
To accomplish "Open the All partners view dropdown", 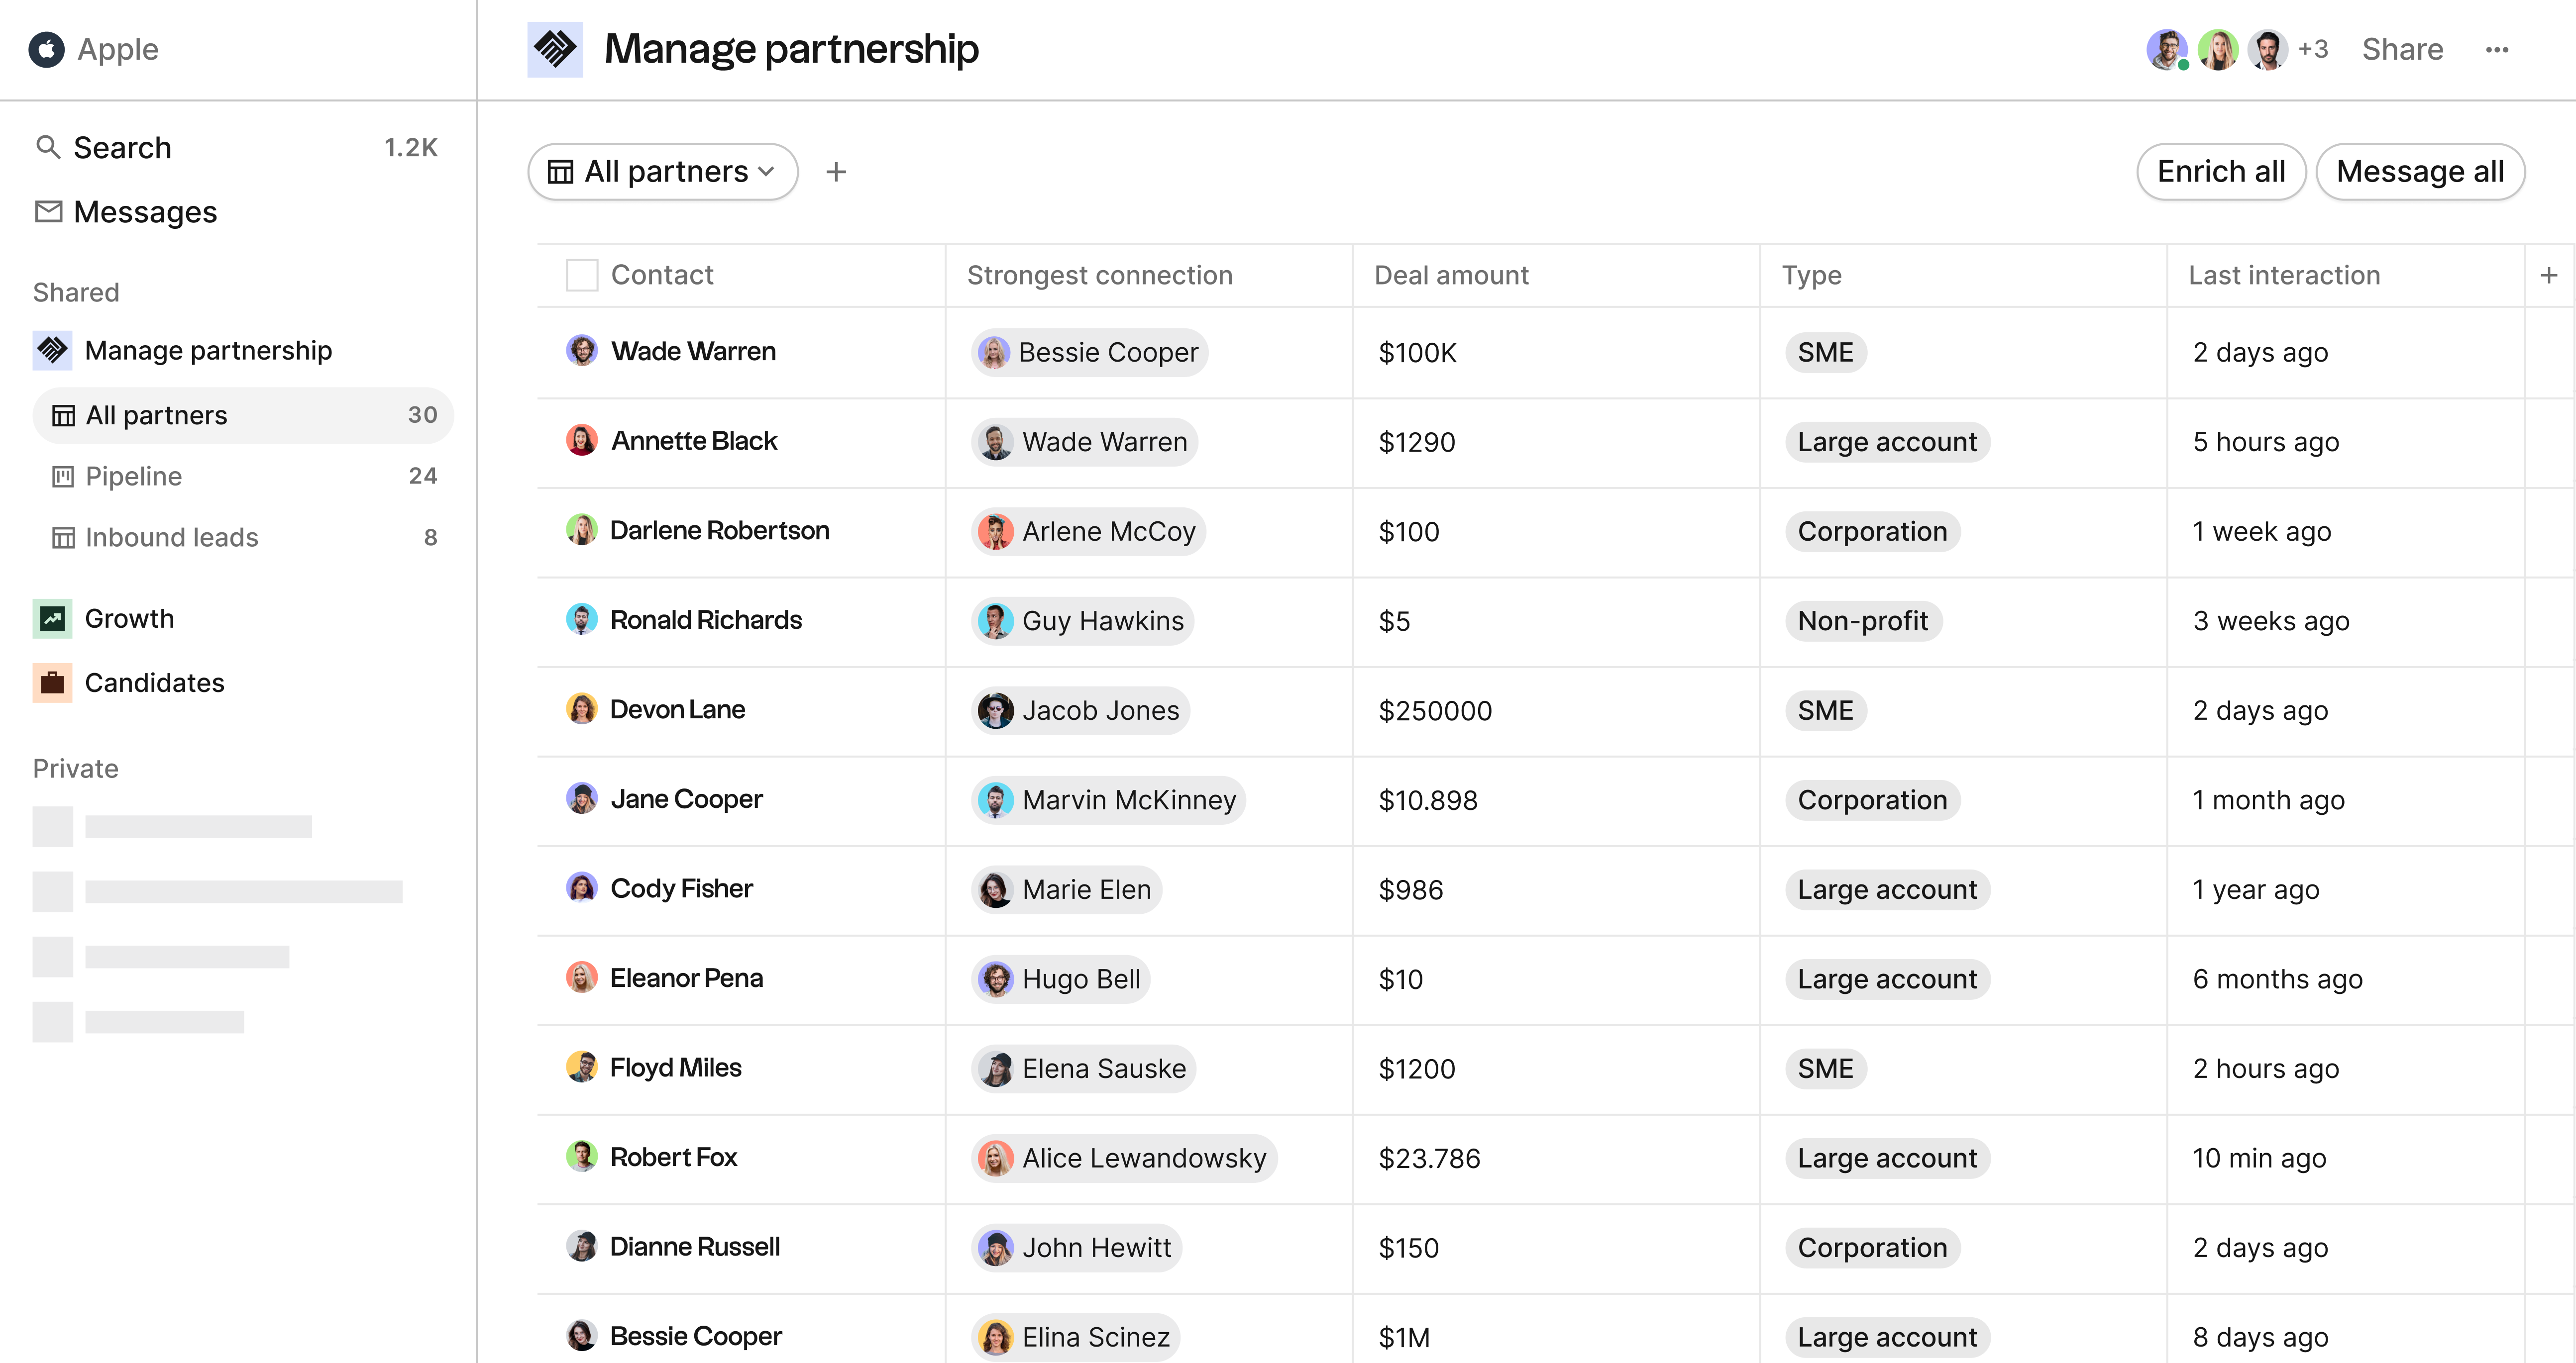I will coord(663,171).
